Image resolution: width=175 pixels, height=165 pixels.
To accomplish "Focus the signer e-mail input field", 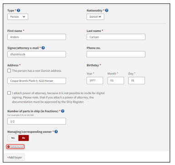I will [x=36, y=54].
